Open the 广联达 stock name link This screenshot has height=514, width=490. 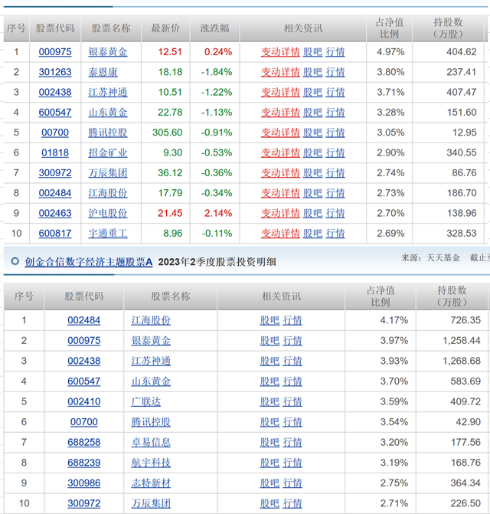pos(152,401)
